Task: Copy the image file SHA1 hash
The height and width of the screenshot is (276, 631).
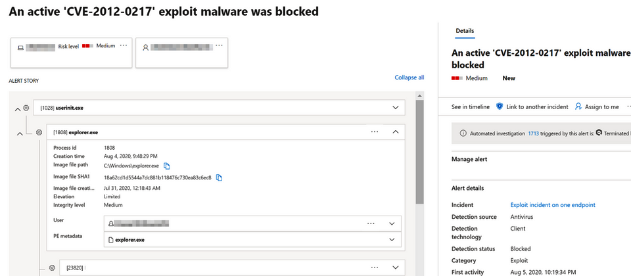Action: [219, 177]
